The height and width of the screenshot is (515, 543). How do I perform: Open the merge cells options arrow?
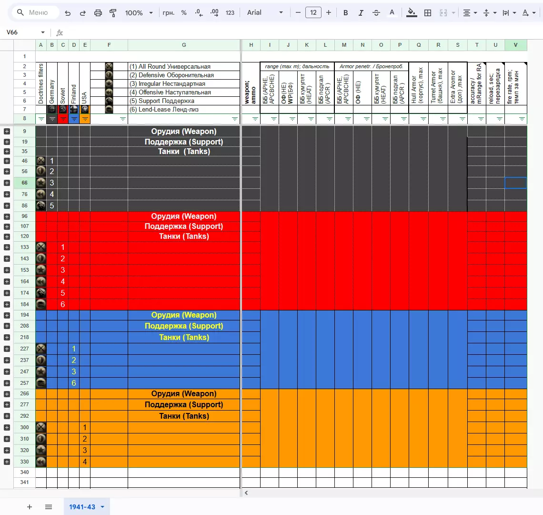pos(453,13)
